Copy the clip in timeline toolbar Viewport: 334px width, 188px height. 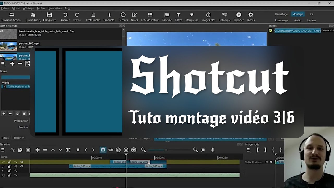20,150
